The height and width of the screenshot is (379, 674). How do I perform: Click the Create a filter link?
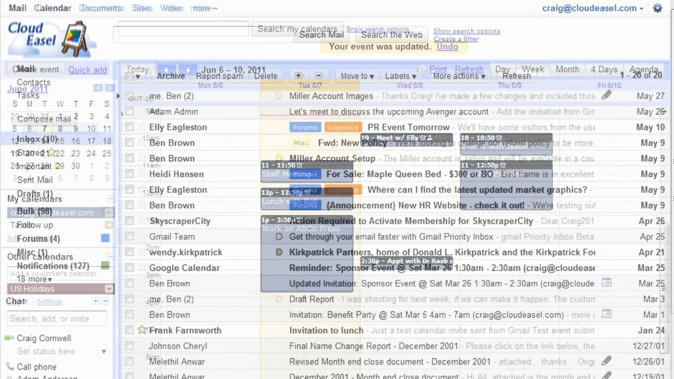point(456,39)
